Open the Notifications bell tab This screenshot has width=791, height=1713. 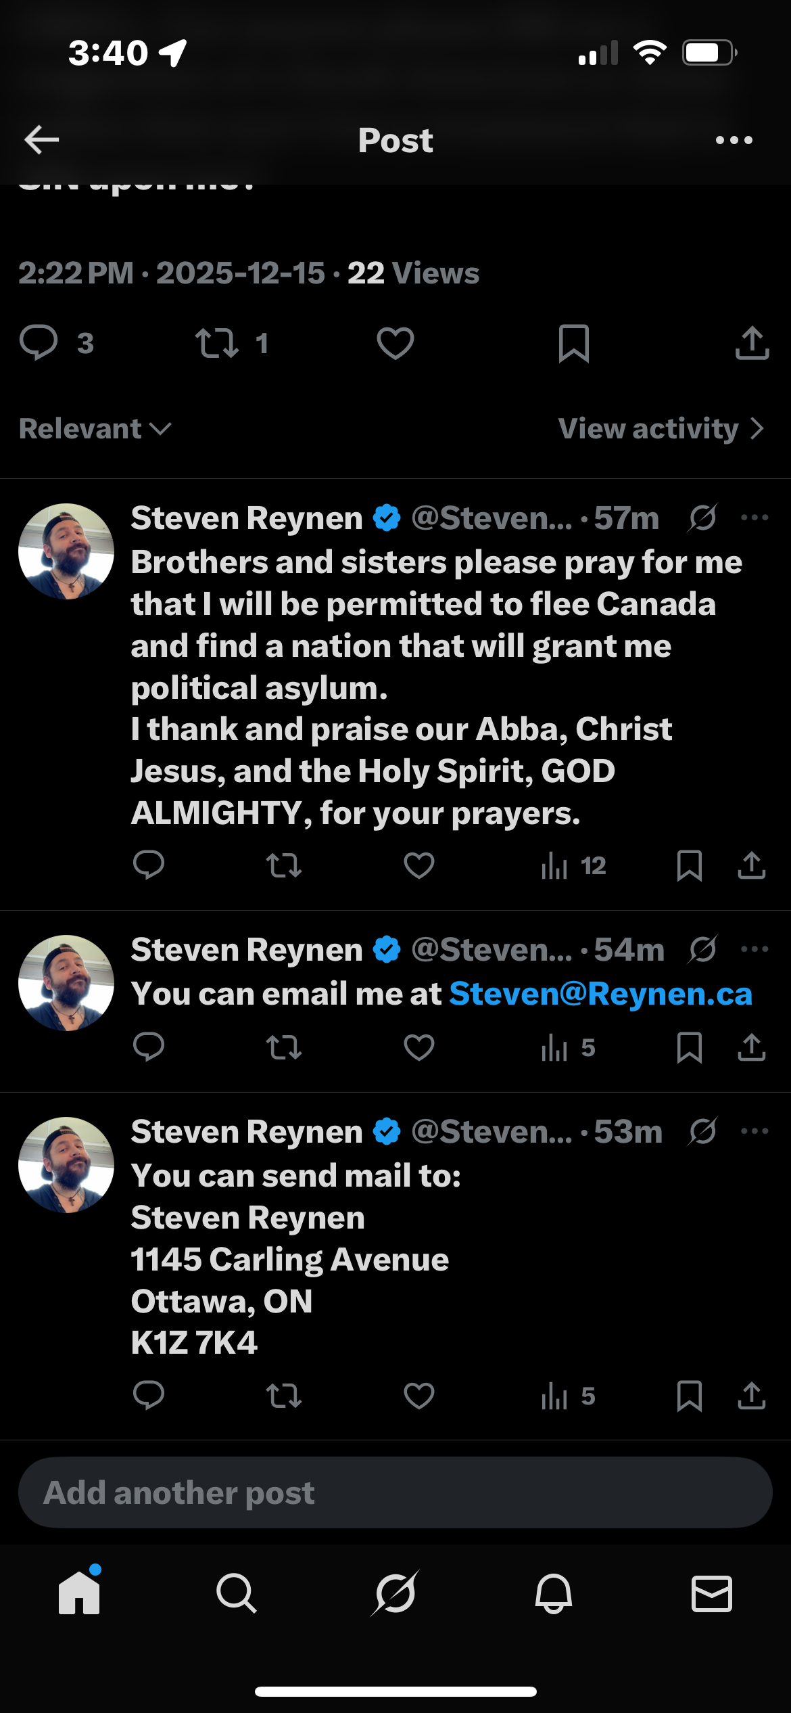coord(554,1593)
